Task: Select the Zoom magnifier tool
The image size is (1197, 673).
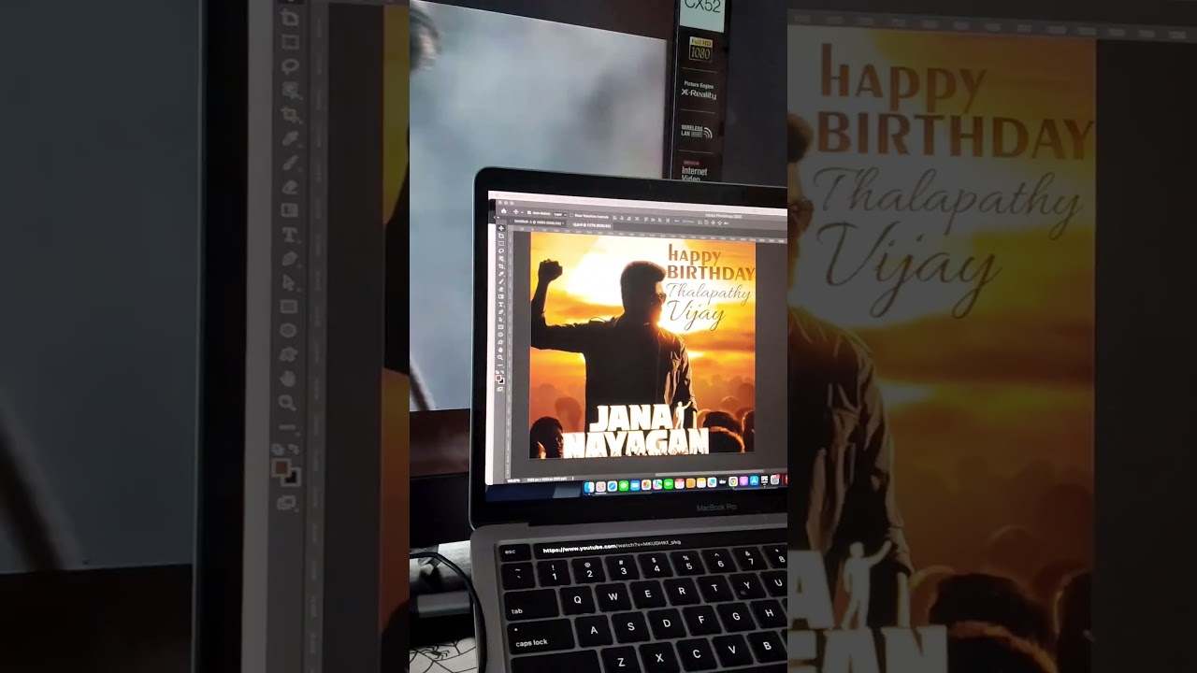Action: [500, 358]
